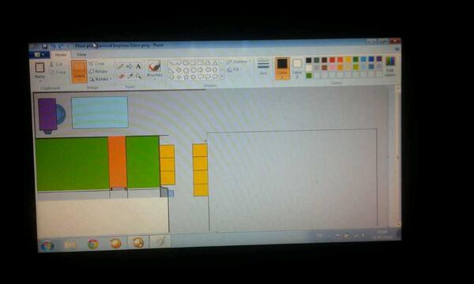474x284 pixels.
Task: Click the Undo icon in title bar
Action: 53,47
